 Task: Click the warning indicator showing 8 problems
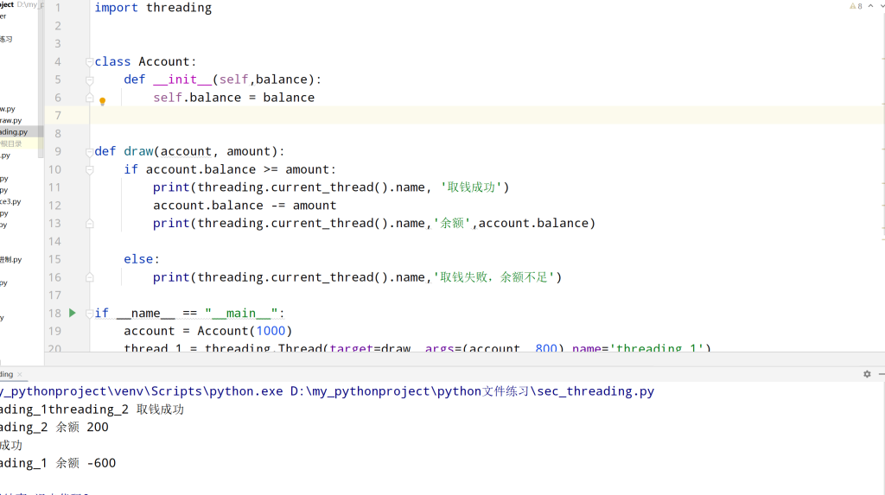coord(856,6)
